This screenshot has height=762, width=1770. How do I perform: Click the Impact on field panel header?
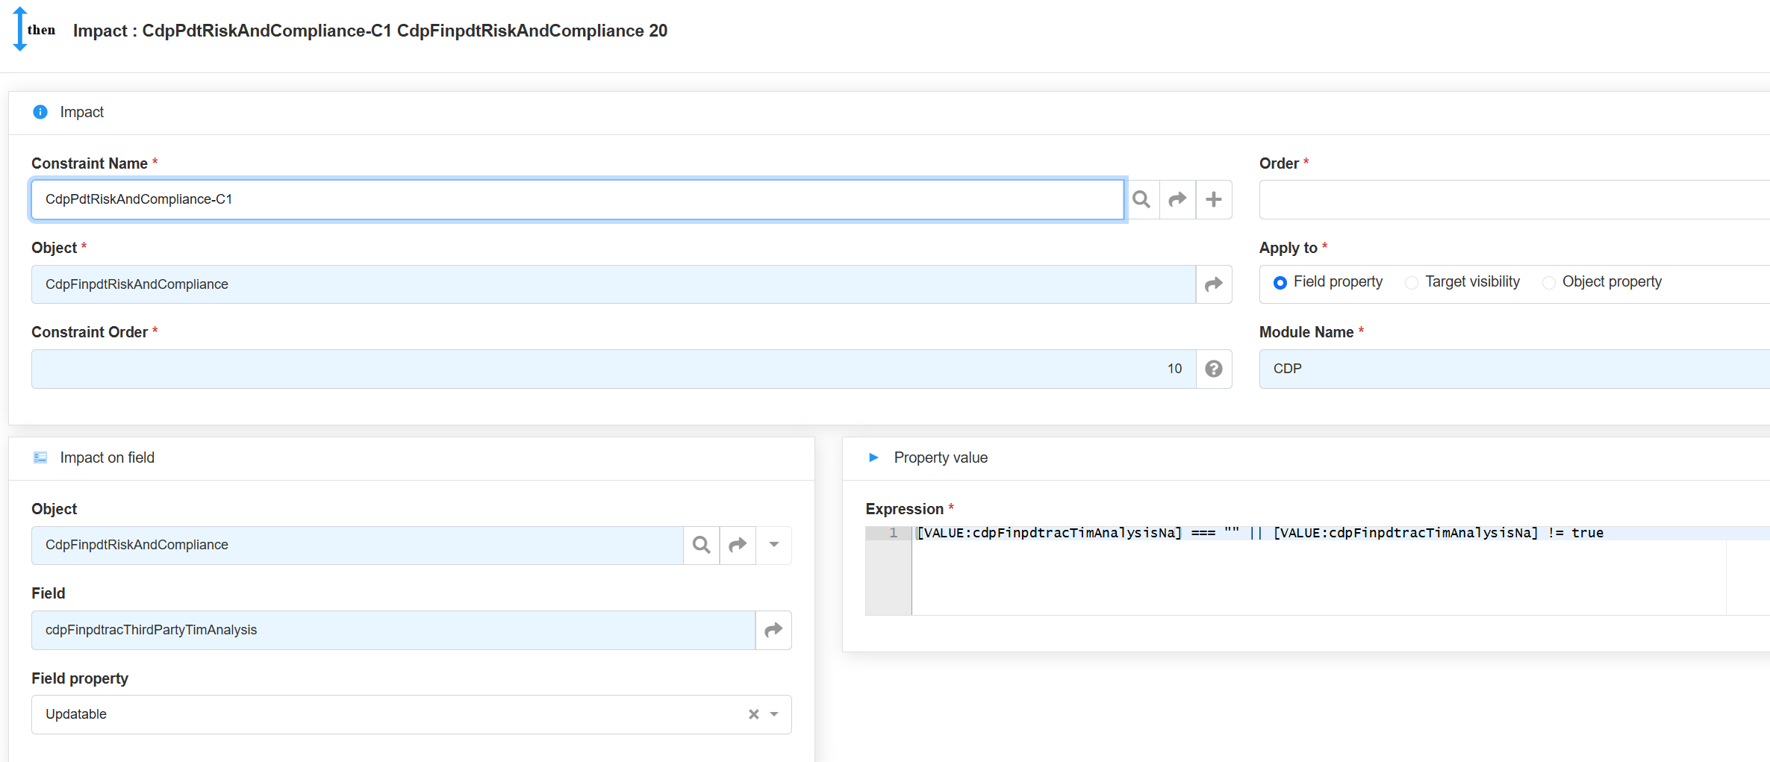(107, 457)
